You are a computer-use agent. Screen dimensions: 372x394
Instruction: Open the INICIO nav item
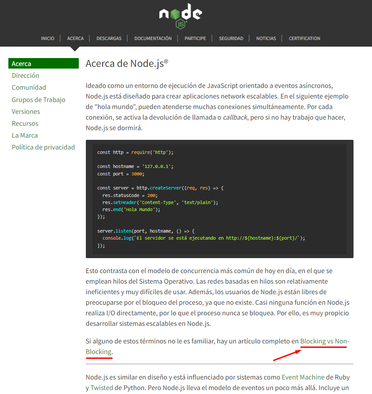coord(48,38)
